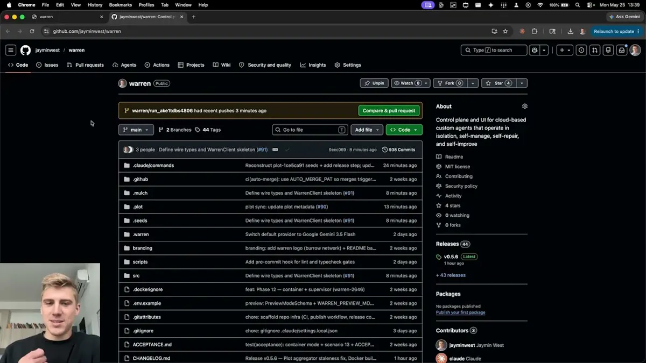Open the Bookmarks menu in macOS menu bar

(x=121, y=5)
